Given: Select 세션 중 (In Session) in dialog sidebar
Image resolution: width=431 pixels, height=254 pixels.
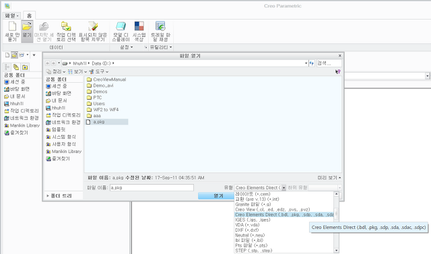Looking at the screenshot, I should point(57,86).
